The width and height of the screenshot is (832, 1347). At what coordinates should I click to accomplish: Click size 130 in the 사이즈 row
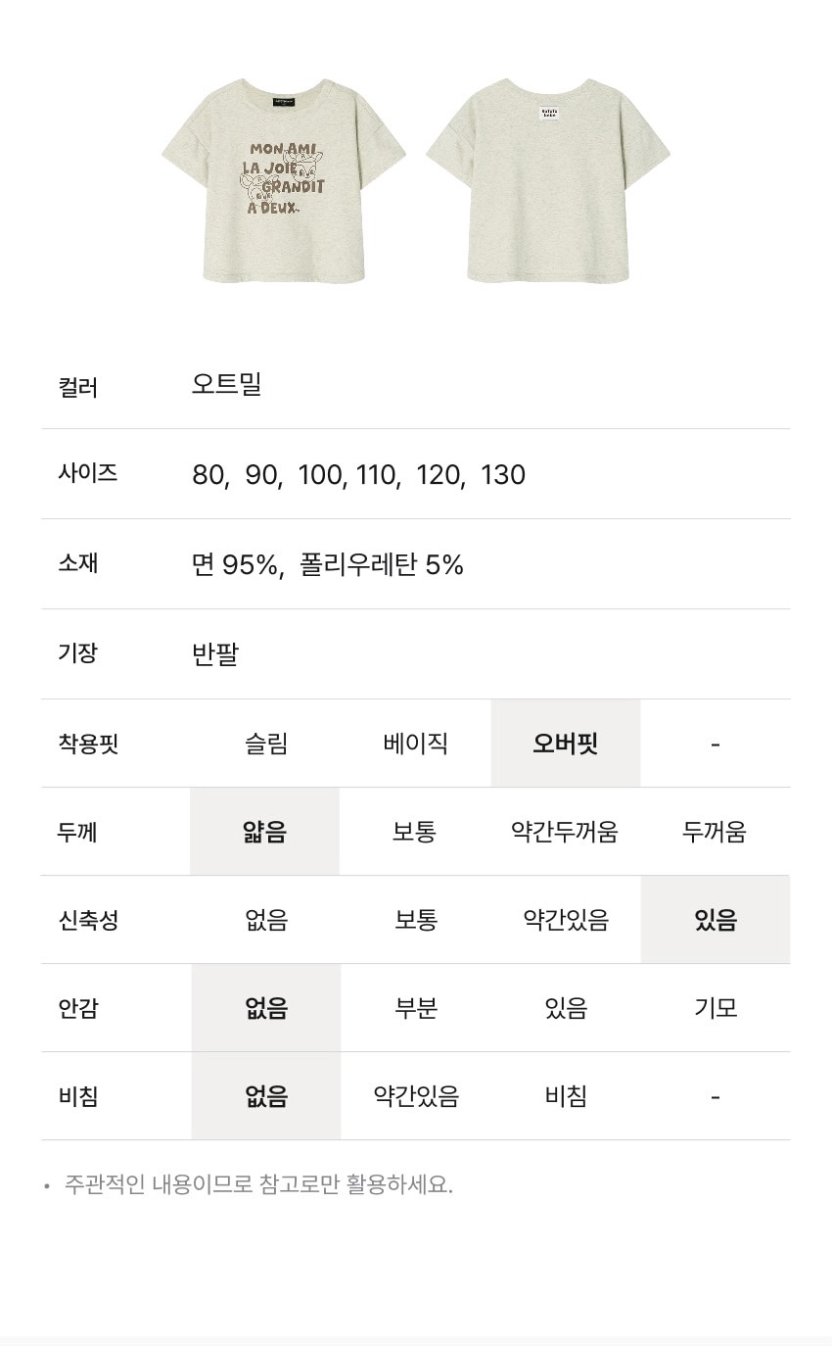pos(503,475)
